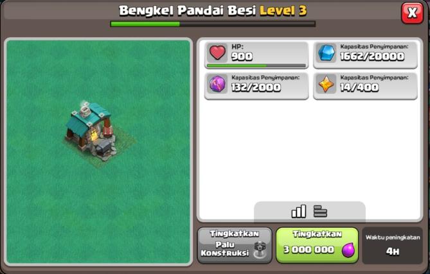Select the 1662/20000 storage capacity panel

click(365, 55)
